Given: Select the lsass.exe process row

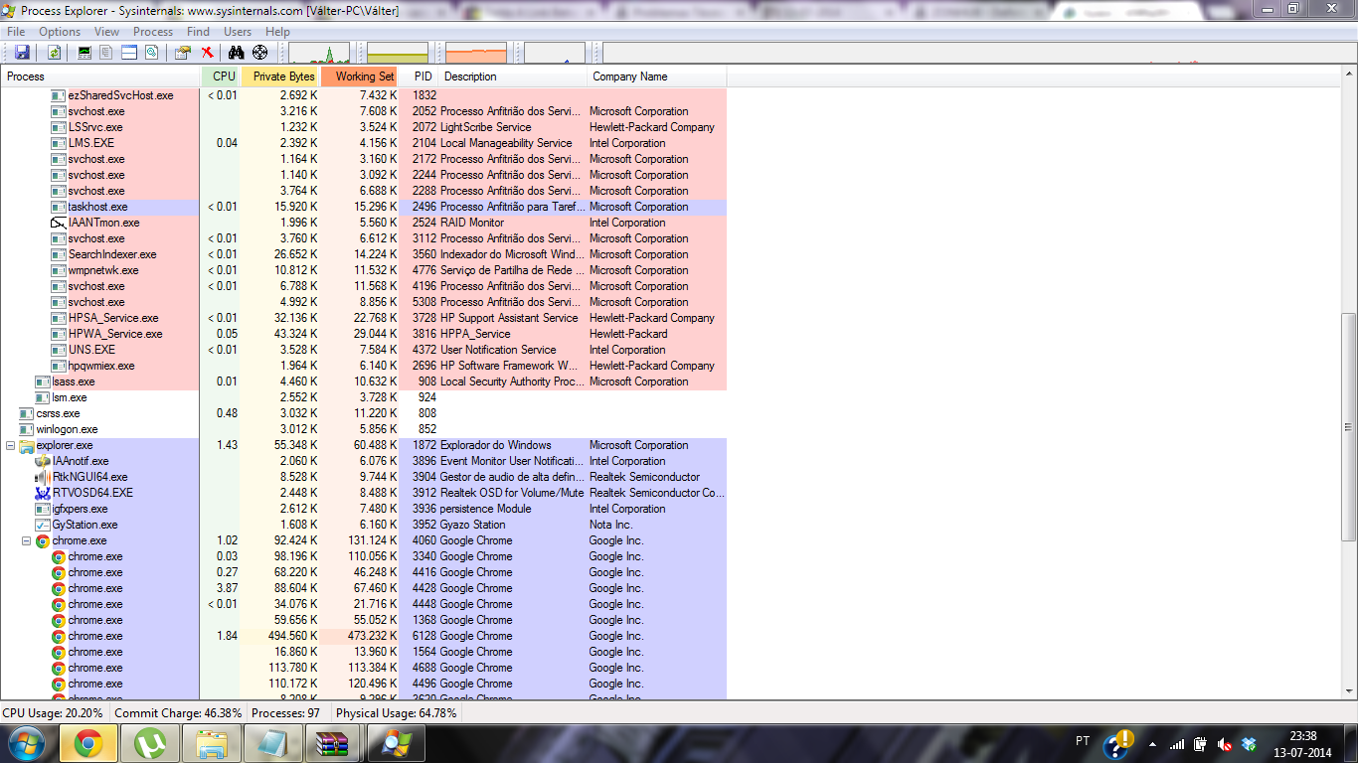Looking at the screenshot, I should [x=364, y=381].
